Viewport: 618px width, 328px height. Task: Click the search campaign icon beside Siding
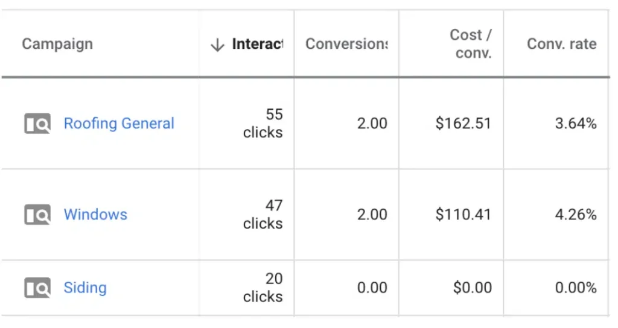point(37,288)
